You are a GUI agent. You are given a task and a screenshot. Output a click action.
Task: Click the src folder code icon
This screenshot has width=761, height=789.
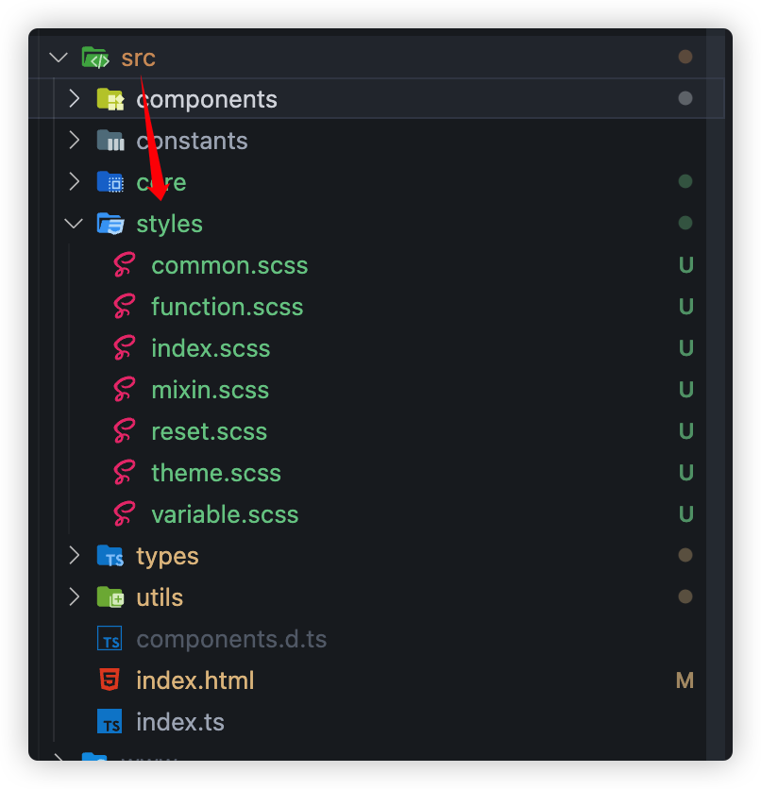pyautogui.click(x=95, y=58)
